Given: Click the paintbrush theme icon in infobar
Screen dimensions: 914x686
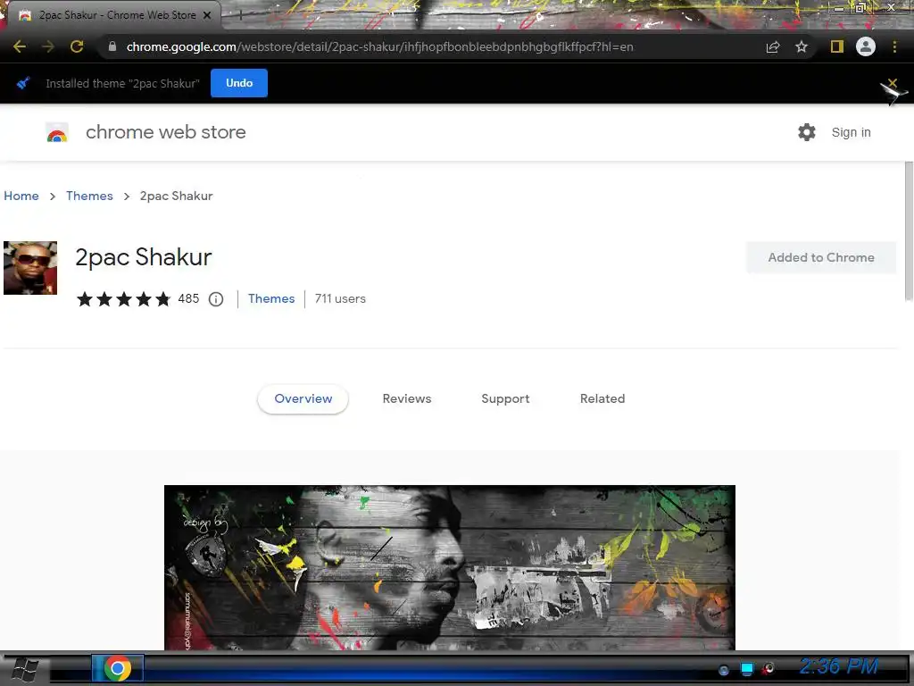Looking at the screenshot, I should pyautogui.click(x=23, y=83).
